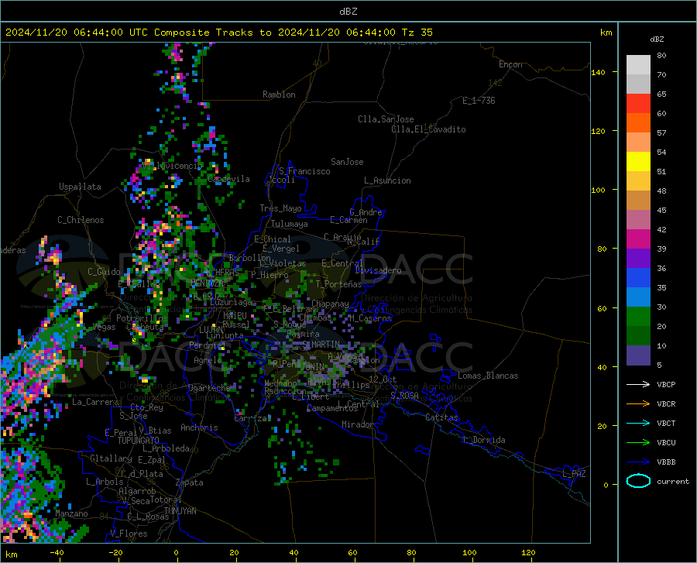Click the Capdevila place label
697x563 pixels.
tap(228, 179)
